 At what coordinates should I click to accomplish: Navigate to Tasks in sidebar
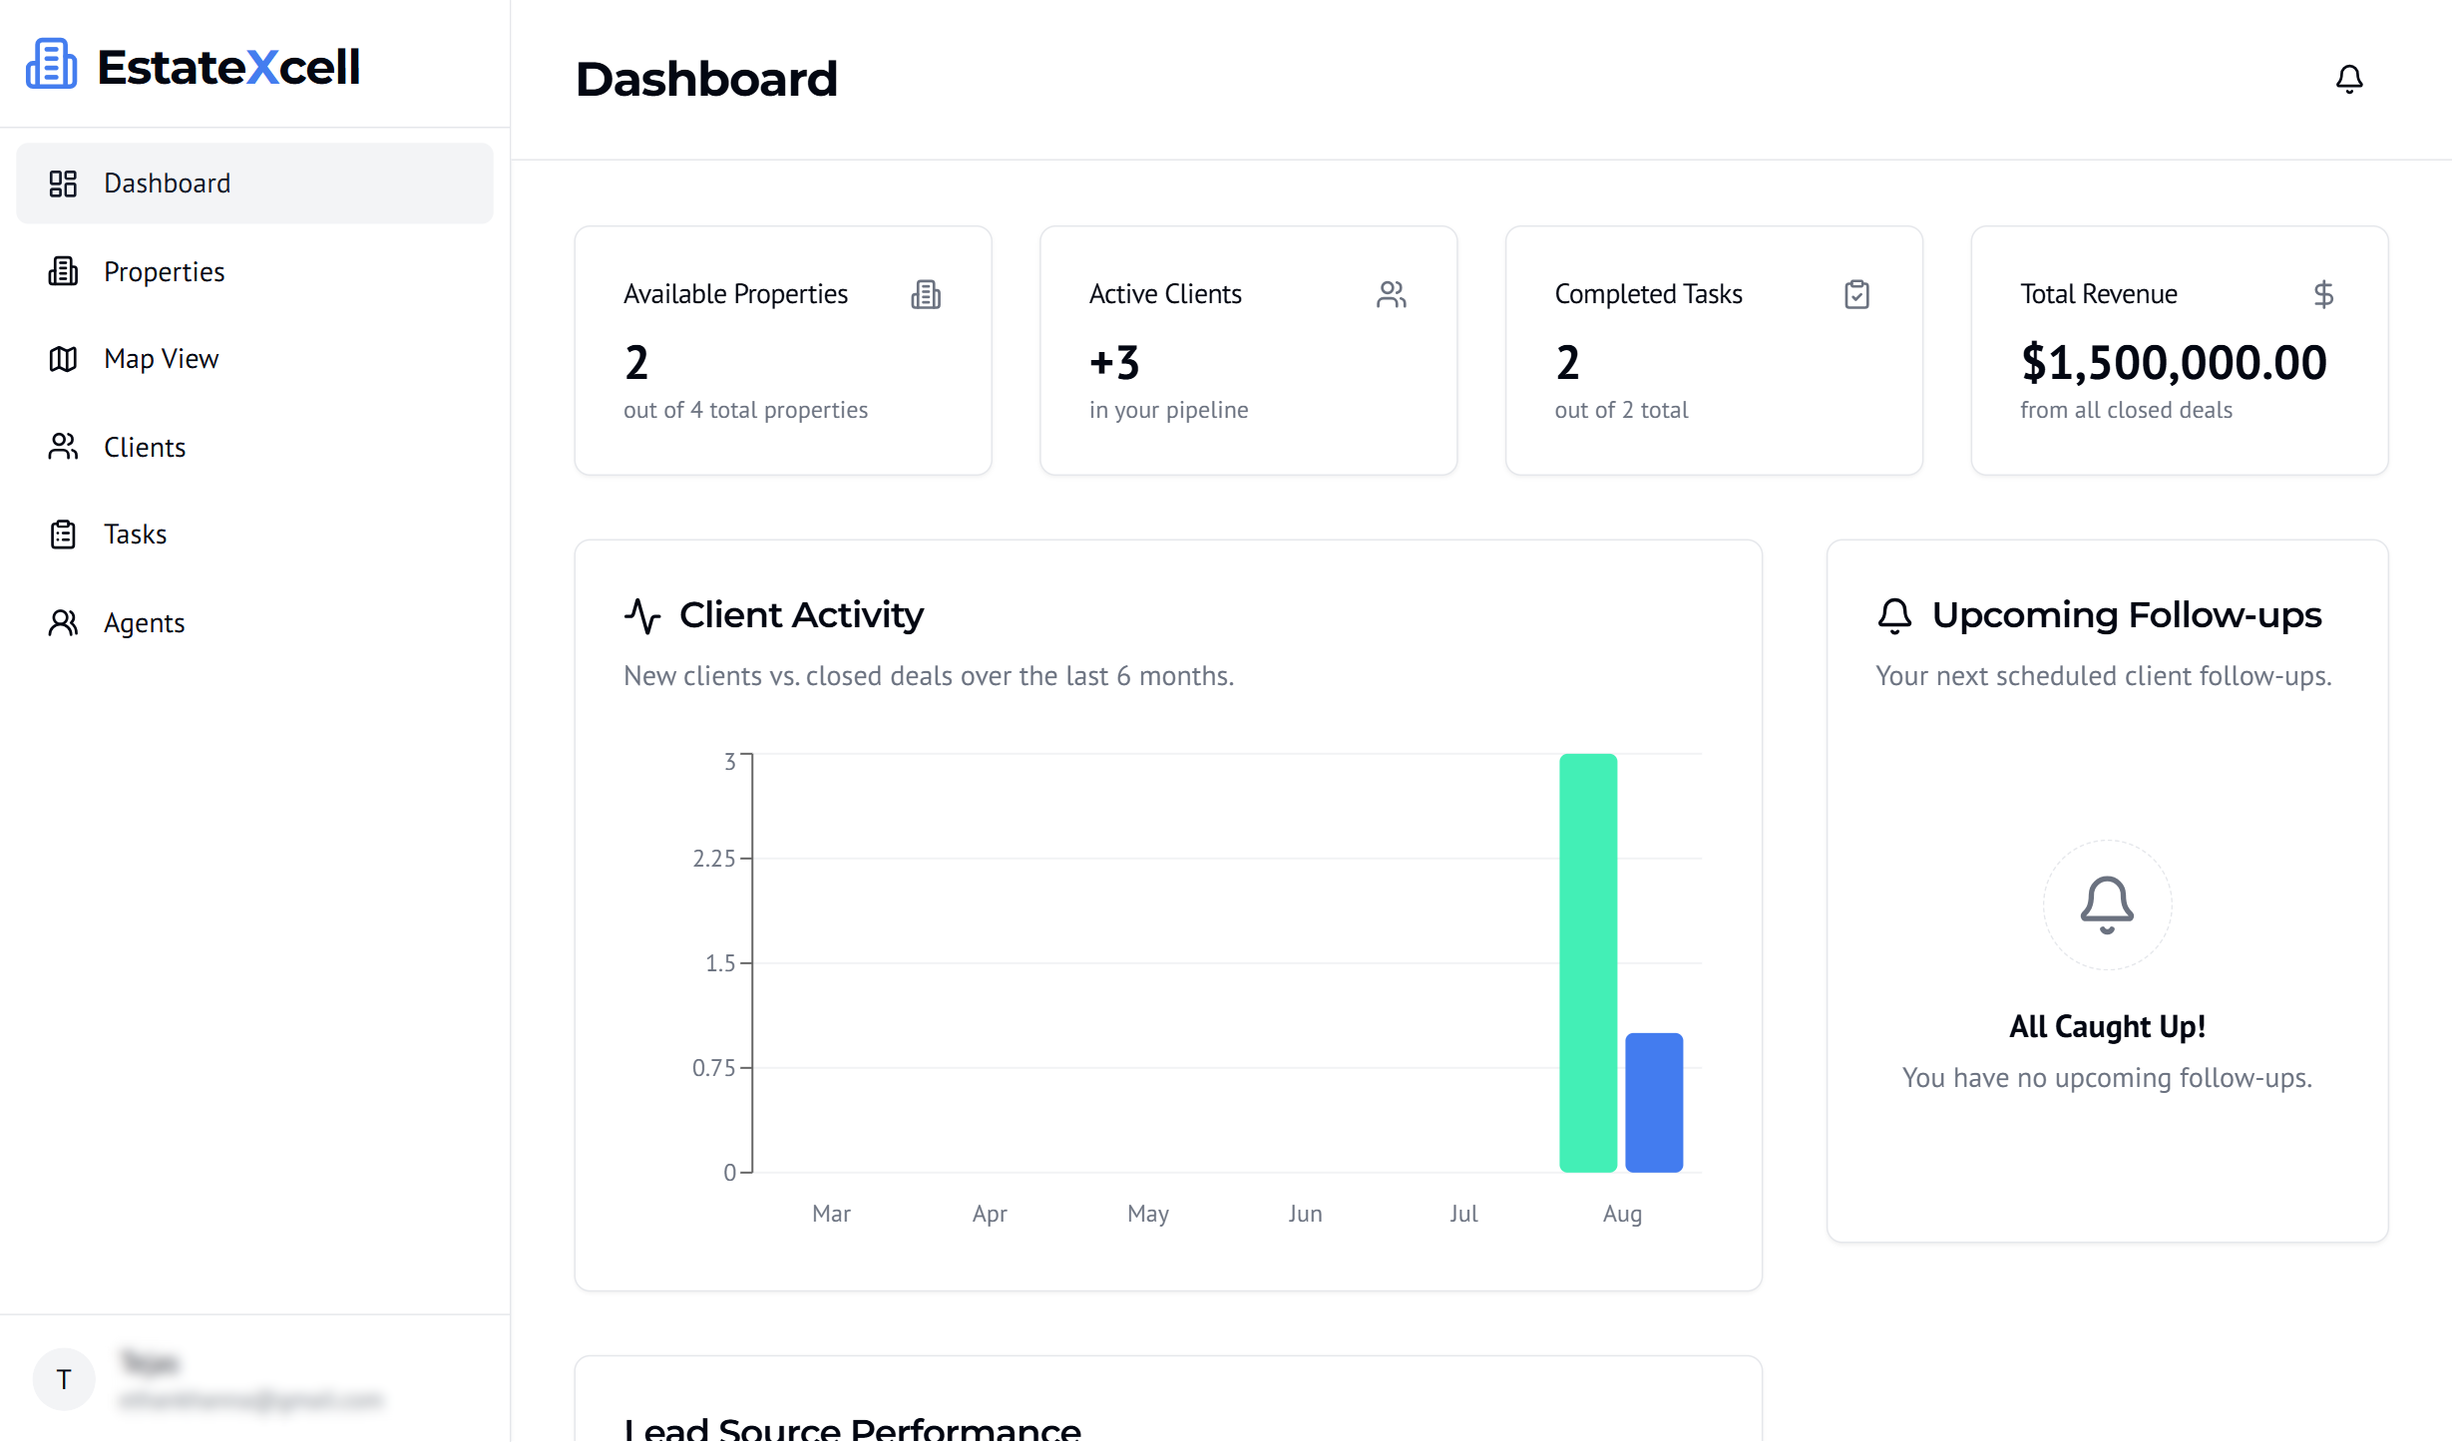[135, 535]
